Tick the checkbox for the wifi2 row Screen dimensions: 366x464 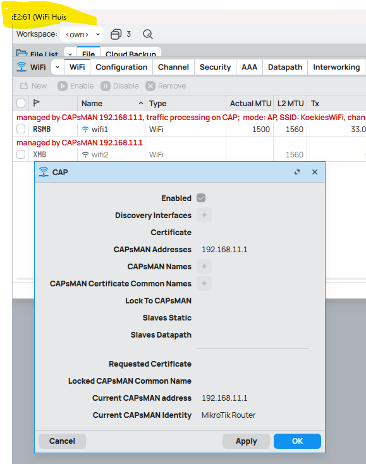tap(21, 154)
